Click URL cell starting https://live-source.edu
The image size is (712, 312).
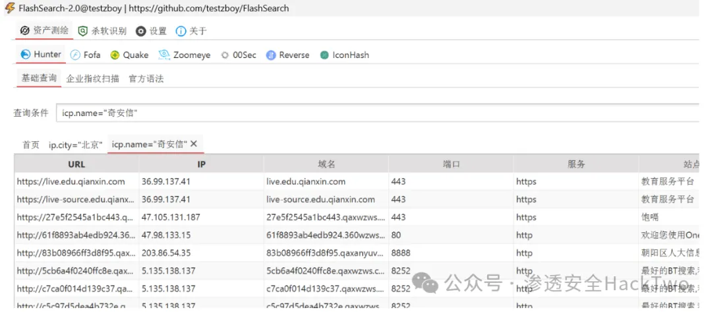[76, 199]
